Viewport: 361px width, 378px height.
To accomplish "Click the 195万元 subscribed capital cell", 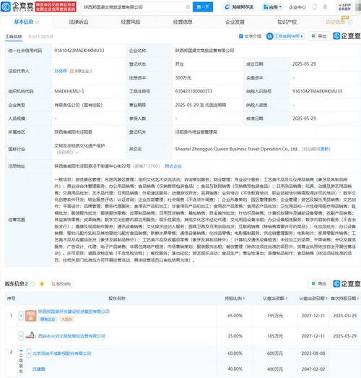I will pos(275,316).
